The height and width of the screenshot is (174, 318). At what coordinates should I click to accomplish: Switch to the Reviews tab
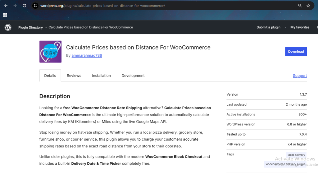(74, 76)
